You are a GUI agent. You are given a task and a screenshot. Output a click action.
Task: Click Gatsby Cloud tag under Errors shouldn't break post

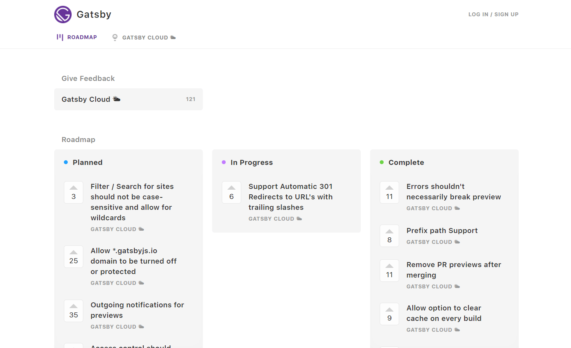click(433, 208)
